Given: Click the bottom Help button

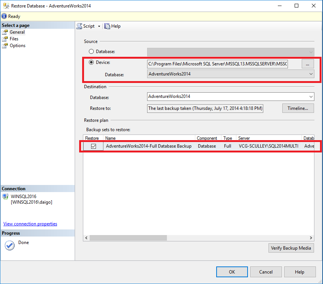Looking at the screenshot, I should click(x=300, y=272).
